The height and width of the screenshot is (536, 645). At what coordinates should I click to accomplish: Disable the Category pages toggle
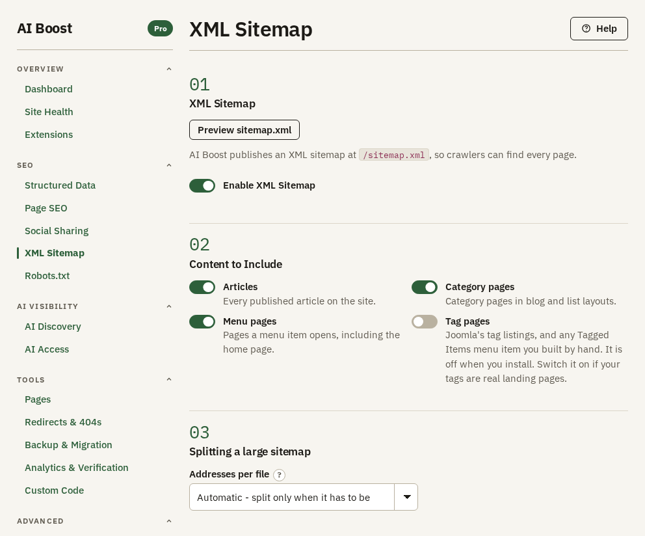tap(424, 288)
